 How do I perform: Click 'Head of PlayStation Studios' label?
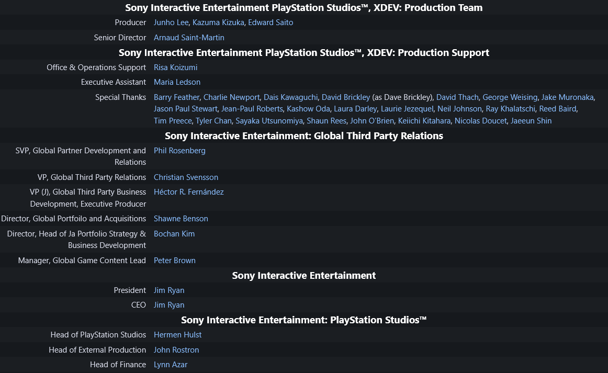(x=98, y=335)
